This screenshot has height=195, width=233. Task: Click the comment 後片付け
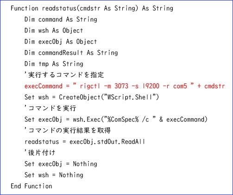coord(40,153)
